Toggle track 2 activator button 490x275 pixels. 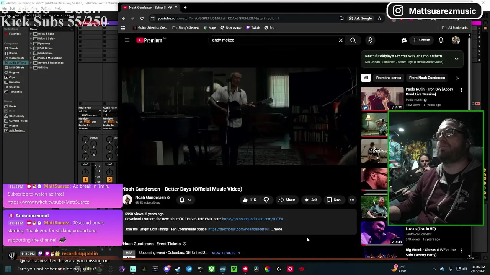(x=109, y=180)
